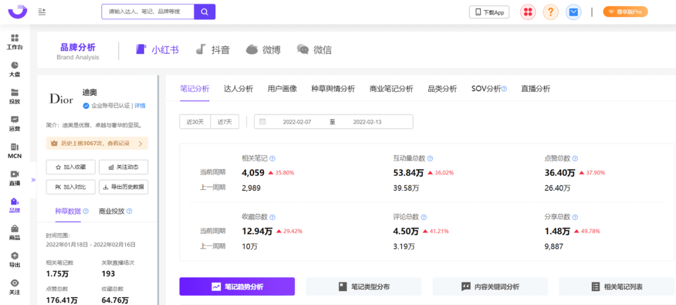676x305 pixels.
Task: Open the 大盘 market overview icon
Action: [15, 69]
